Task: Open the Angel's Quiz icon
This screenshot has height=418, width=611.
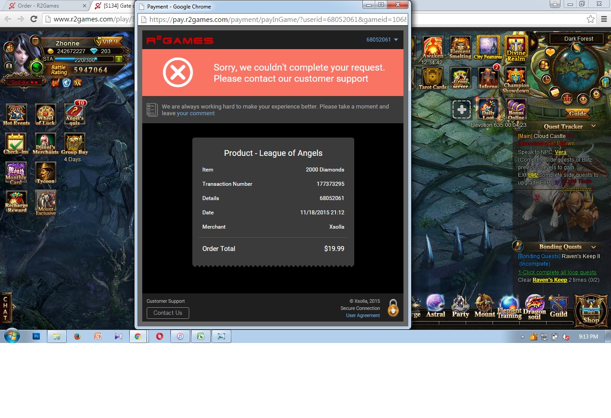Action: [75, 114]
